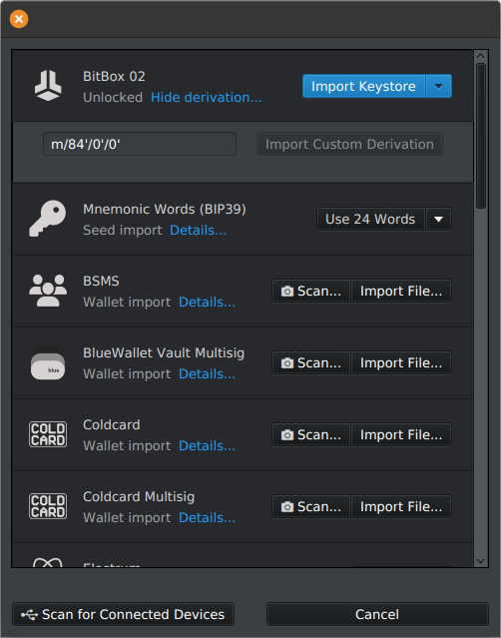Click the scrollbar down arrow
Screen dimensions: 501x638
click(481, 561)
